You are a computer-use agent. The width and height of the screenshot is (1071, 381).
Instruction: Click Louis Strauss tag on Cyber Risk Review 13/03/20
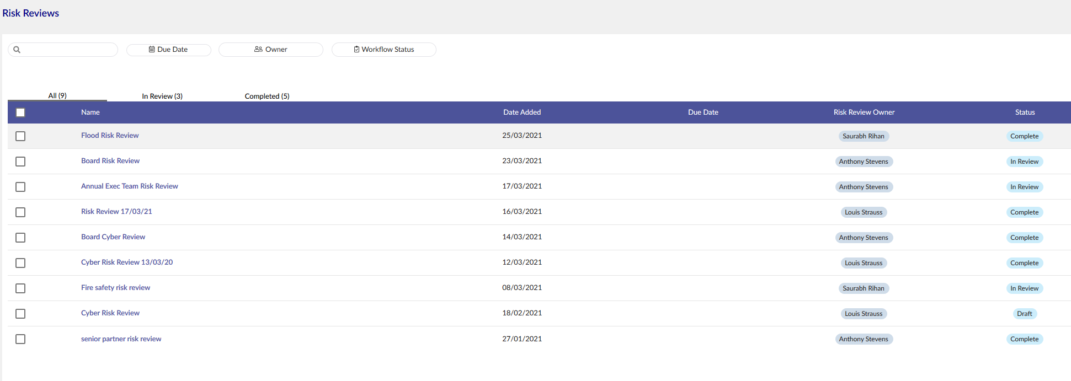pyautogui.click(x=864, y=263)
